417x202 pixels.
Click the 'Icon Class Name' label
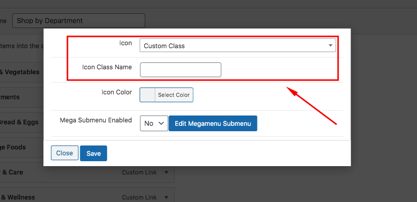coord(107,67)
